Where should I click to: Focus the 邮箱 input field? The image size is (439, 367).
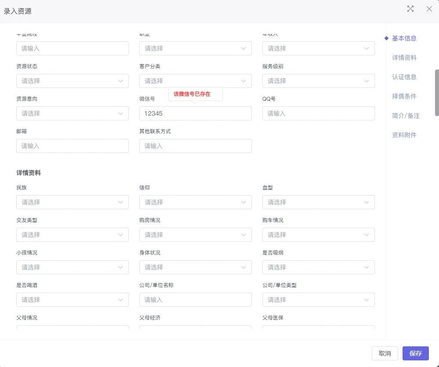coord(72,146)
